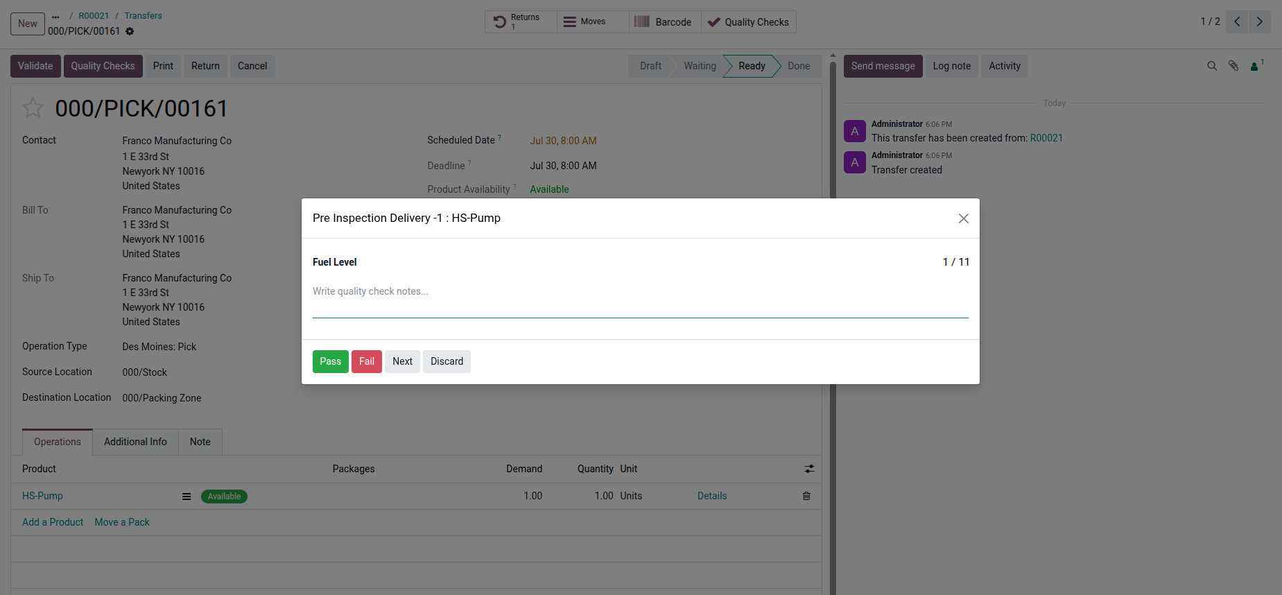The width and height of the screenshot is (1282, 595).
Task: Click Product Availability help question mark
Action: pos(514,187)
